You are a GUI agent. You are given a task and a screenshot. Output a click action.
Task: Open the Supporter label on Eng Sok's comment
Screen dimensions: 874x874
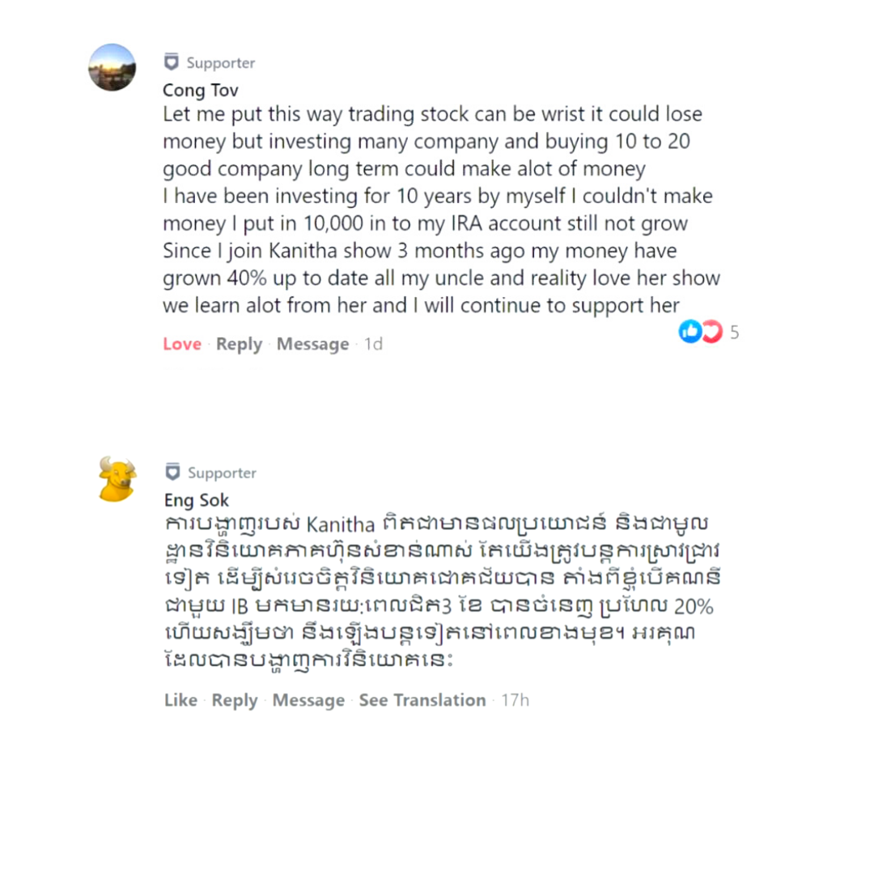coord(222,473)
